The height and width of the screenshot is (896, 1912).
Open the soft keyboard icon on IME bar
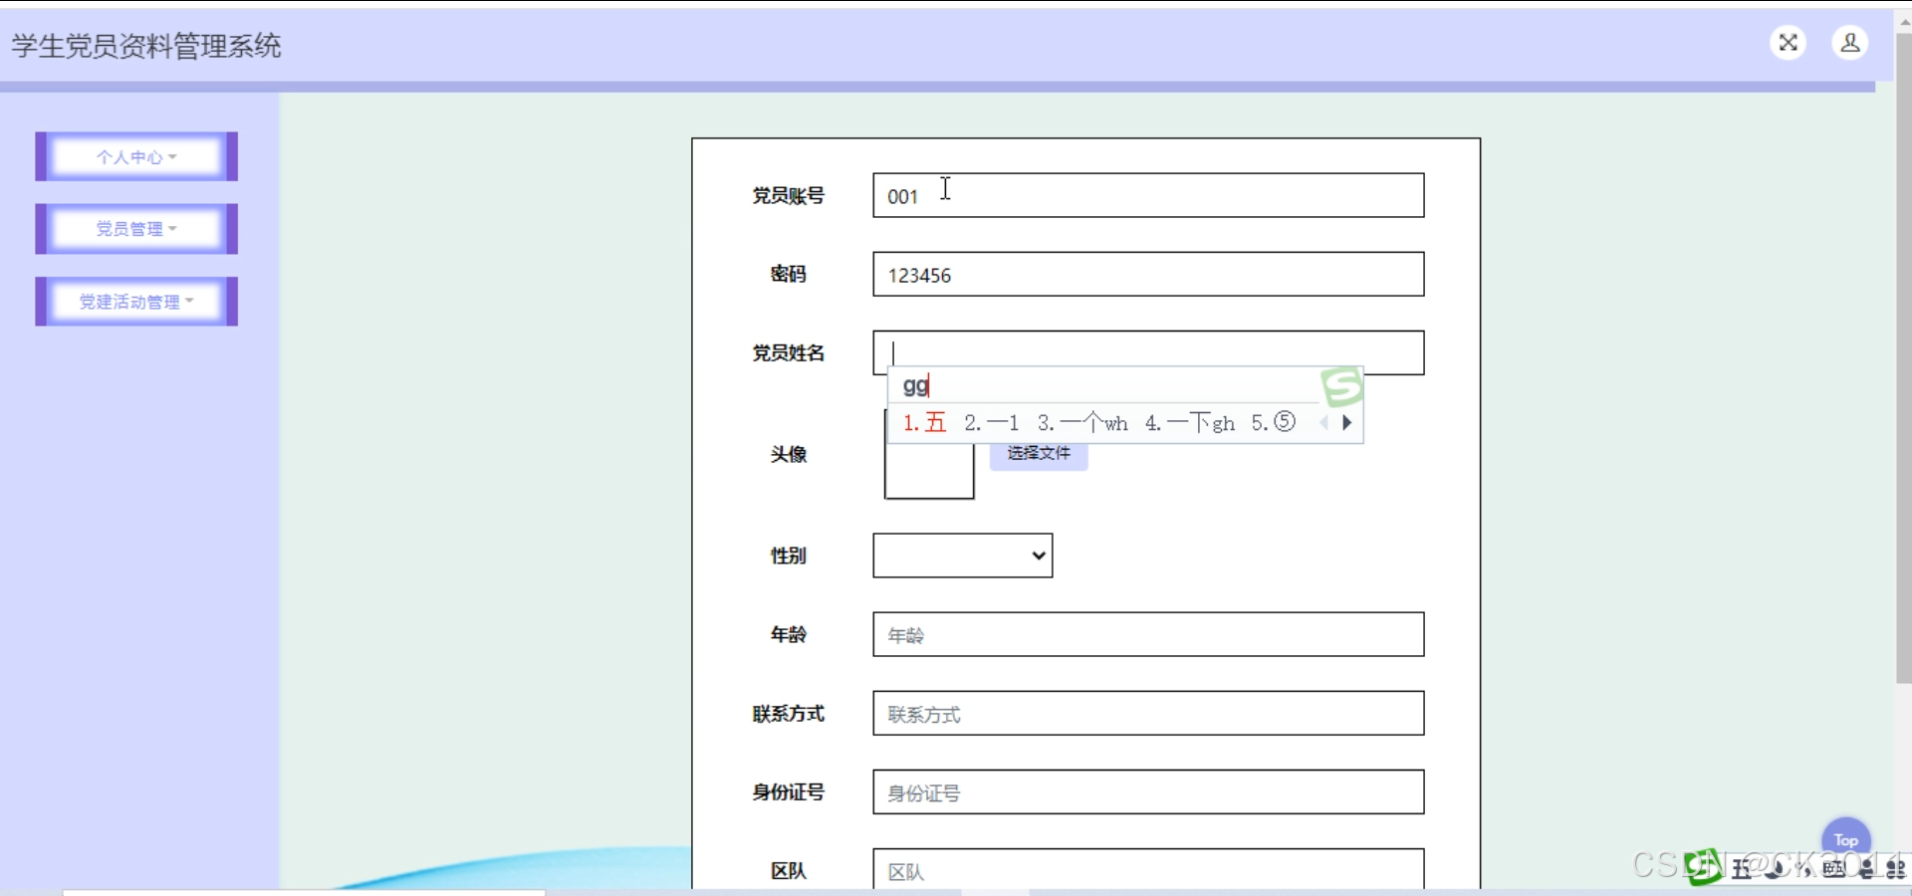[x=1833, y=869]
